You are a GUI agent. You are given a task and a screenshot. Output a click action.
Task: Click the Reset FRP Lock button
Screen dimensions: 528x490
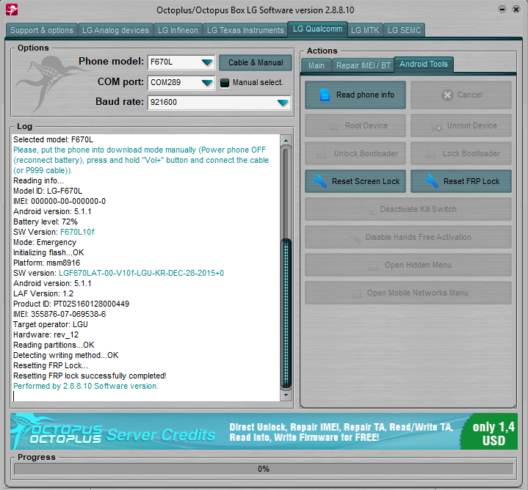pyautogui.click(x=461, y=181)
